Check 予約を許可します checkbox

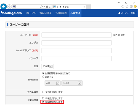pos(43,92)
